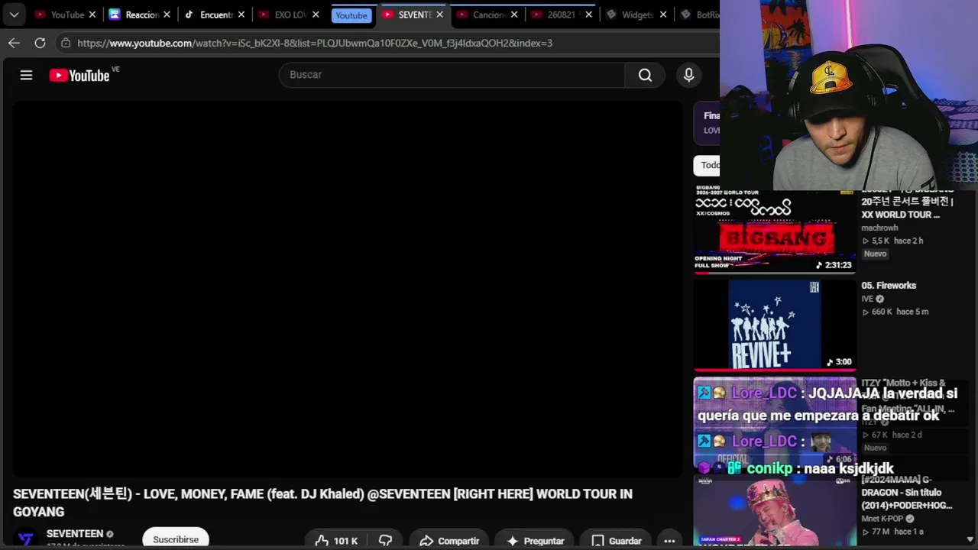The height and width of the screenshot is (550, 978).
Task: Click the magnifier search button
Action: (x=645, y=75)
